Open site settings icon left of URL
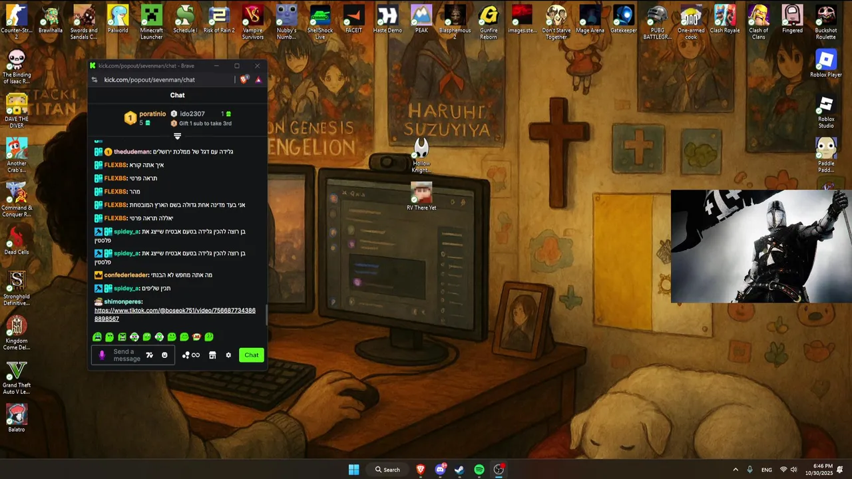Viewport: 852px width, 479px height. pos(95,80)
